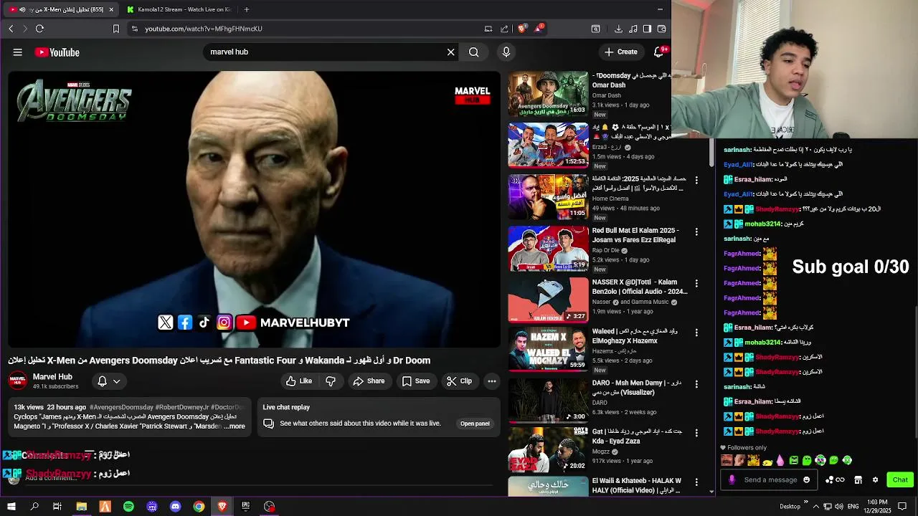This screenshot has width=918, height=516.
Task: Open Home Cinema 2025 video thumbnail
Action: coord(548,197)
